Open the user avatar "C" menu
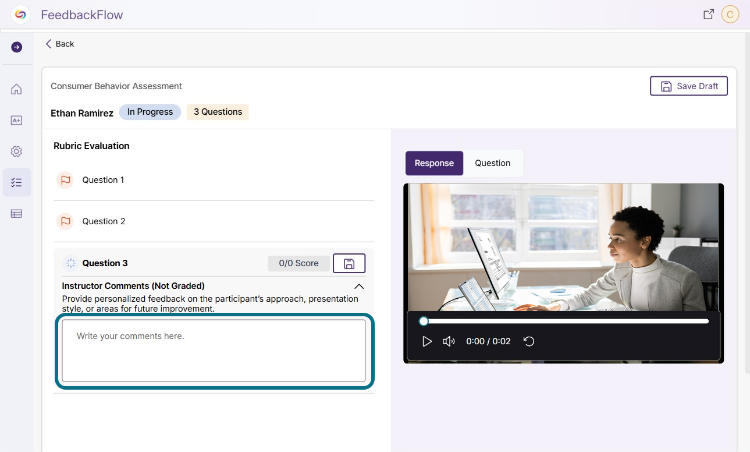This screenshot has width=750, height=452. [730, 15]
